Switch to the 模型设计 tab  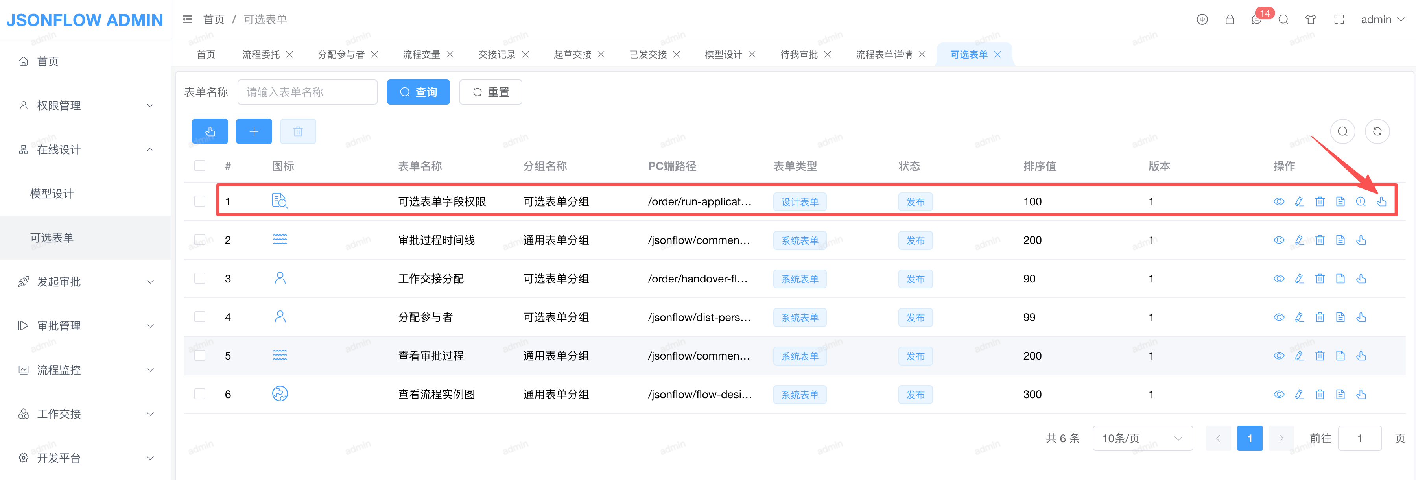pos(723,54)
